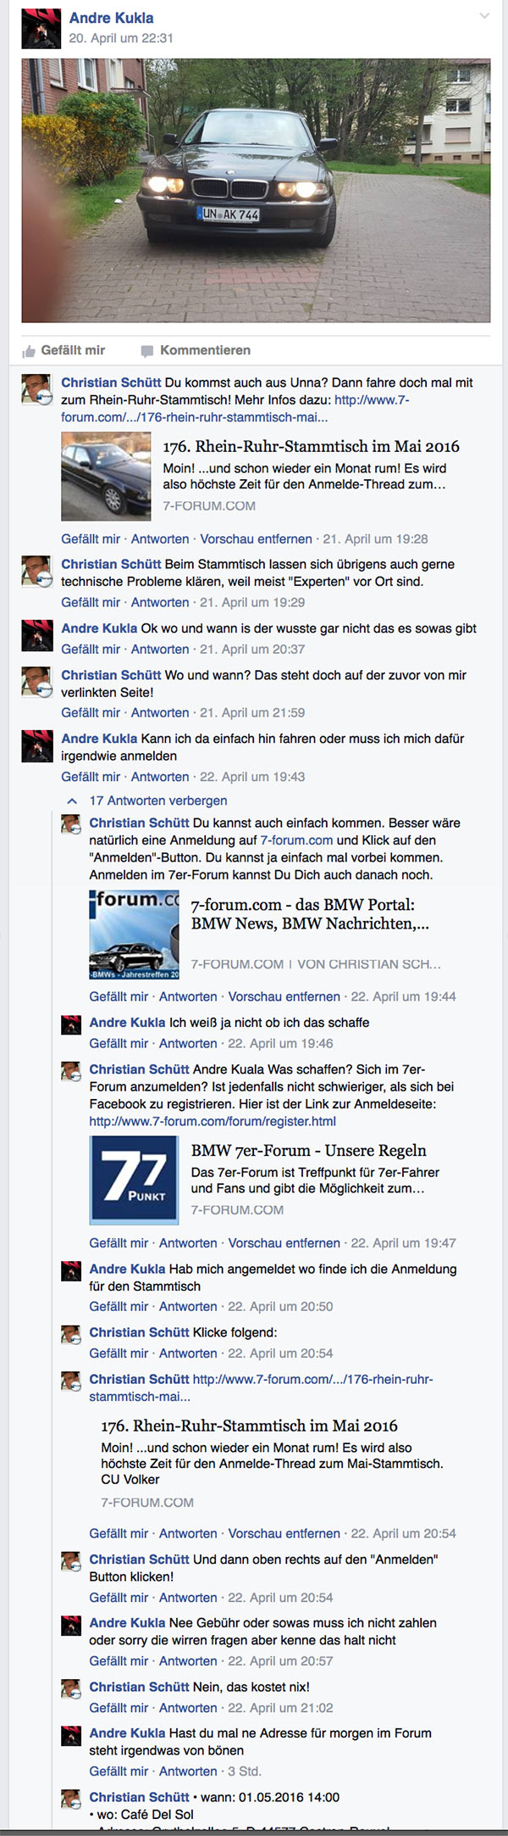Click Andre Kukla's profile picture in the post header
This screenshot has height=1836, width=508.
41,29
